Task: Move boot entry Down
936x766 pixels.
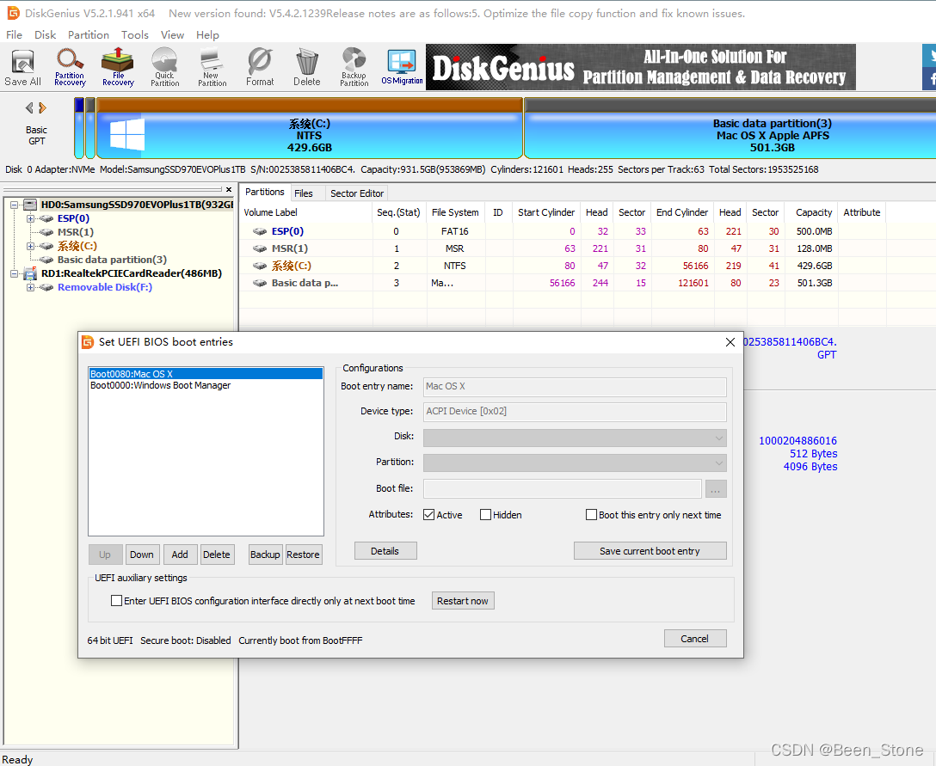Action: pyautogui.click(x=142, y=555)
